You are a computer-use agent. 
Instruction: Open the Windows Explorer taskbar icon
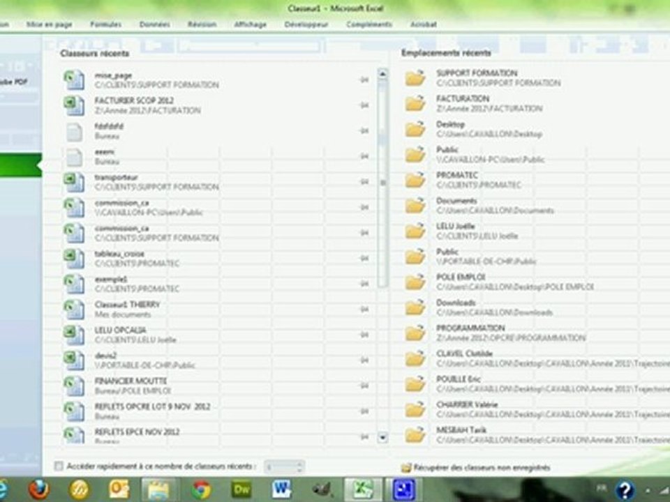(159, 489)
